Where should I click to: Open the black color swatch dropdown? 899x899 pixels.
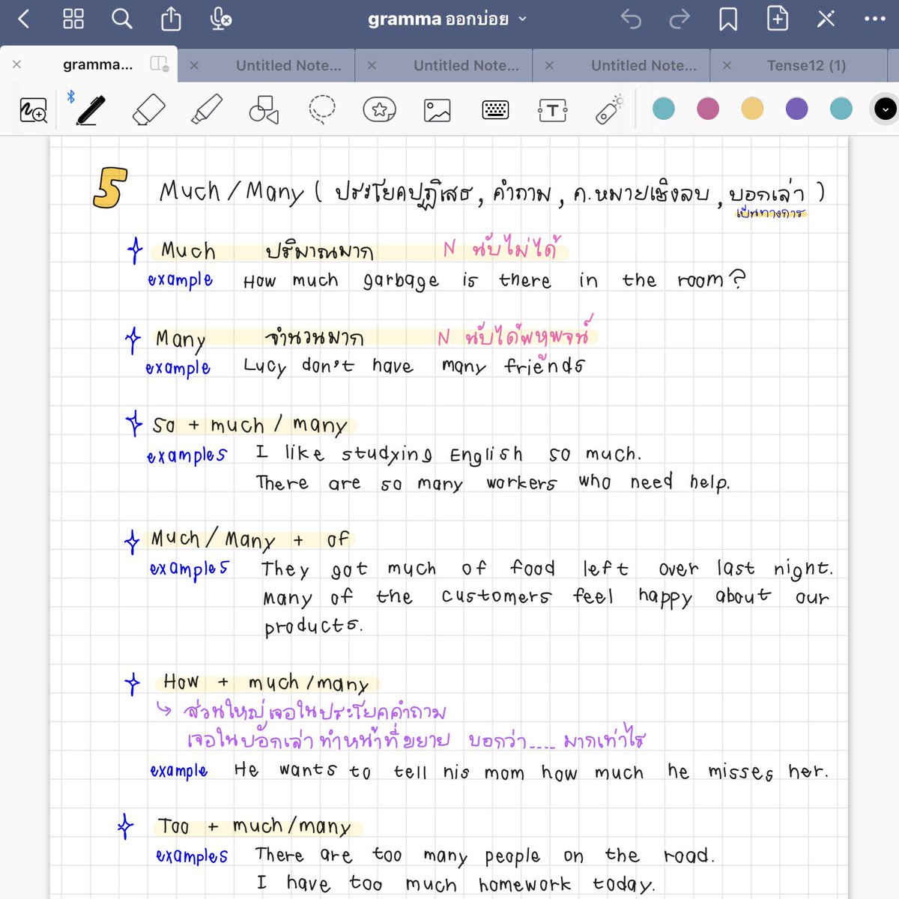pos(885,109)
